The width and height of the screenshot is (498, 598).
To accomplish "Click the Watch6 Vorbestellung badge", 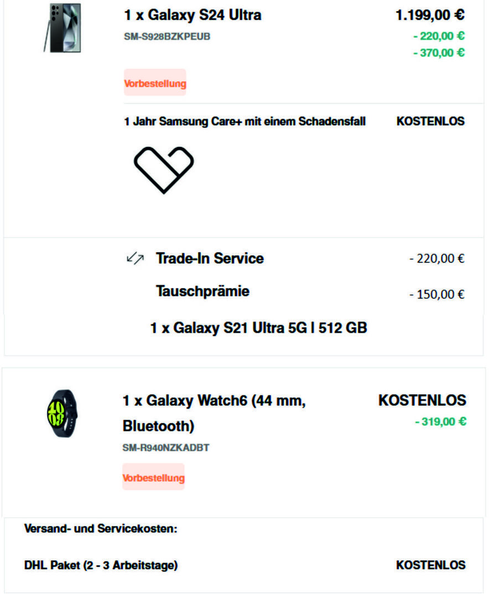I will point(153,478).
